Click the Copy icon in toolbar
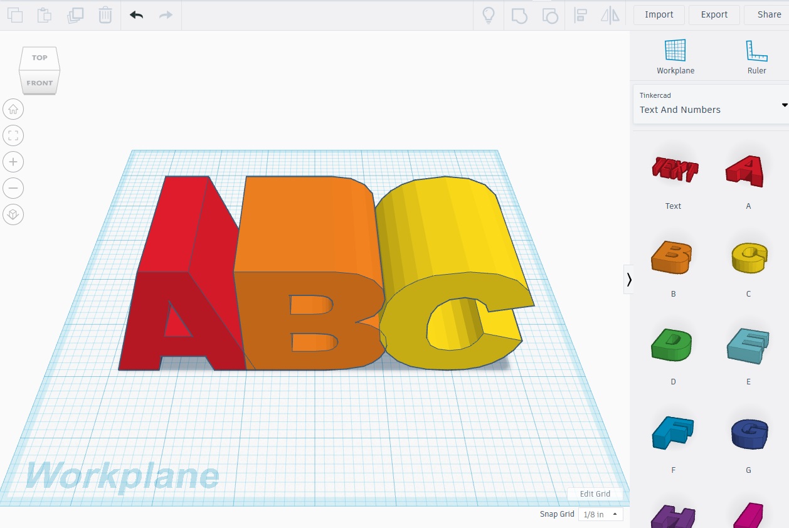The width and height of the screenshot is (789, 528). tap(14, 15)
